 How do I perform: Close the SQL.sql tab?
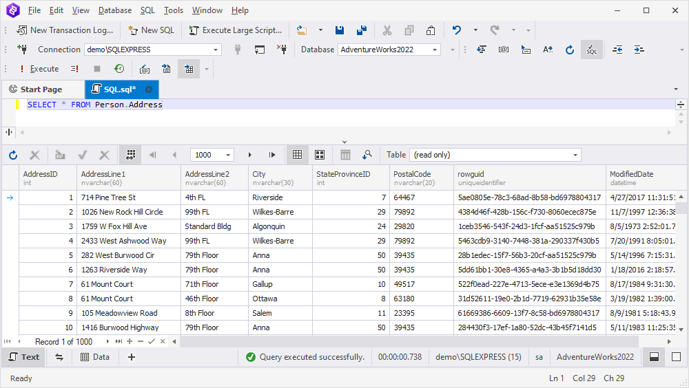[x=149, y=89]
